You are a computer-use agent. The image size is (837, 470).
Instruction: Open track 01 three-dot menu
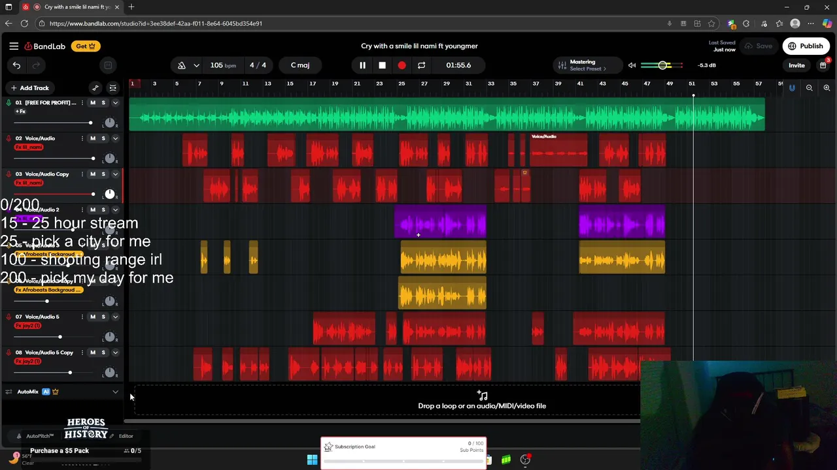(x=82, y=102)
